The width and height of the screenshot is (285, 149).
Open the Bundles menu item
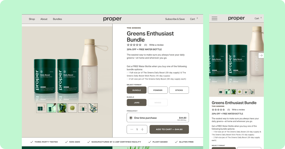click(57, 19)
